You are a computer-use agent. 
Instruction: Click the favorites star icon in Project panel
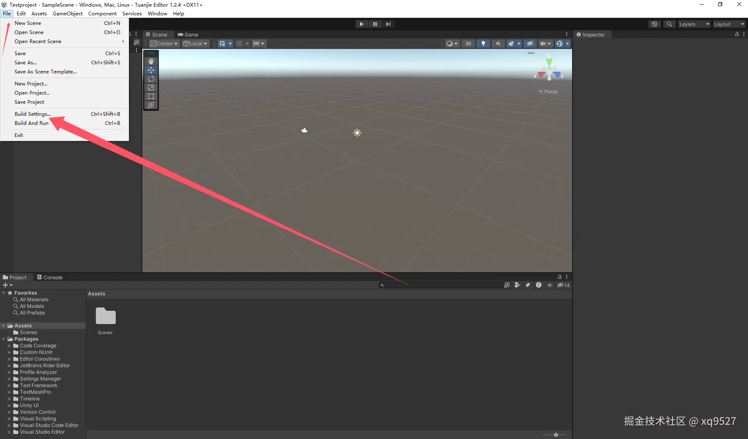[550, 285]
